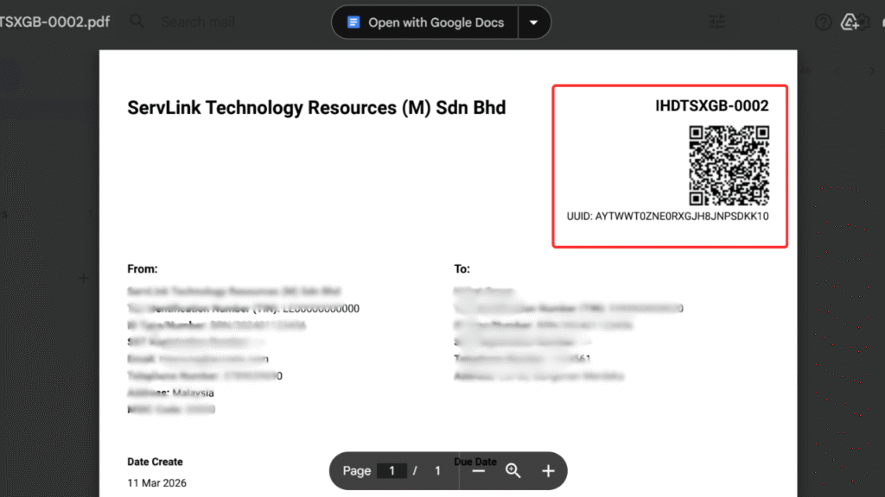Click the UUID text under QR code
Screen dimensions: 885x497
(667, 217)
